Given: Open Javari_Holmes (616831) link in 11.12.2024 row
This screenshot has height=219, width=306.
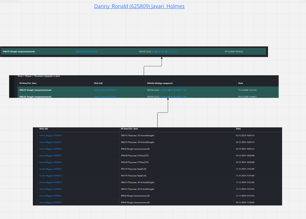Looking at the screenshot, I should [x=105, y=90].
